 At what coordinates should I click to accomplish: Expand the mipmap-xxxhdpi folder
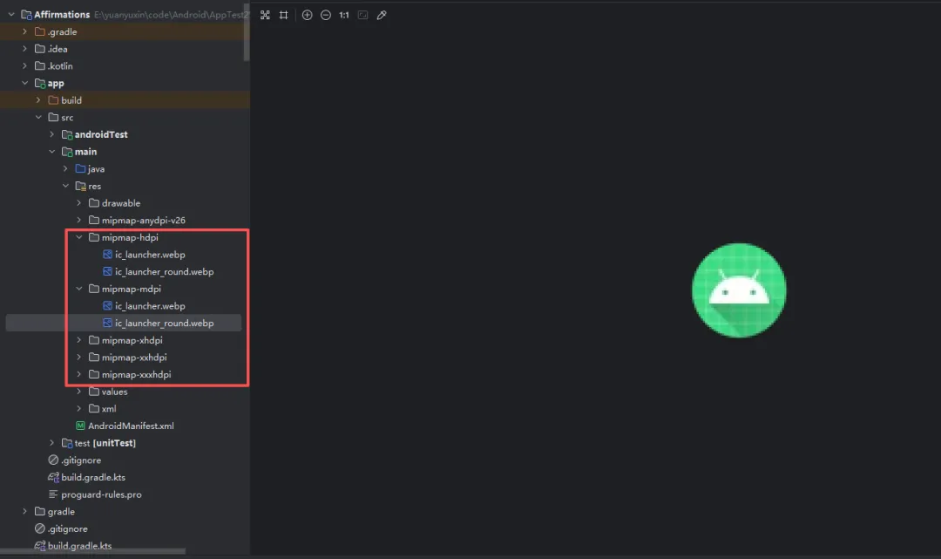tap(78, 374)
